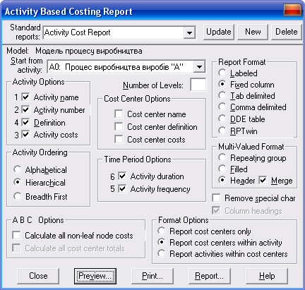Select Alphabetical activity ordering
The height and width of the screenshot is (290, 305).
18,169
